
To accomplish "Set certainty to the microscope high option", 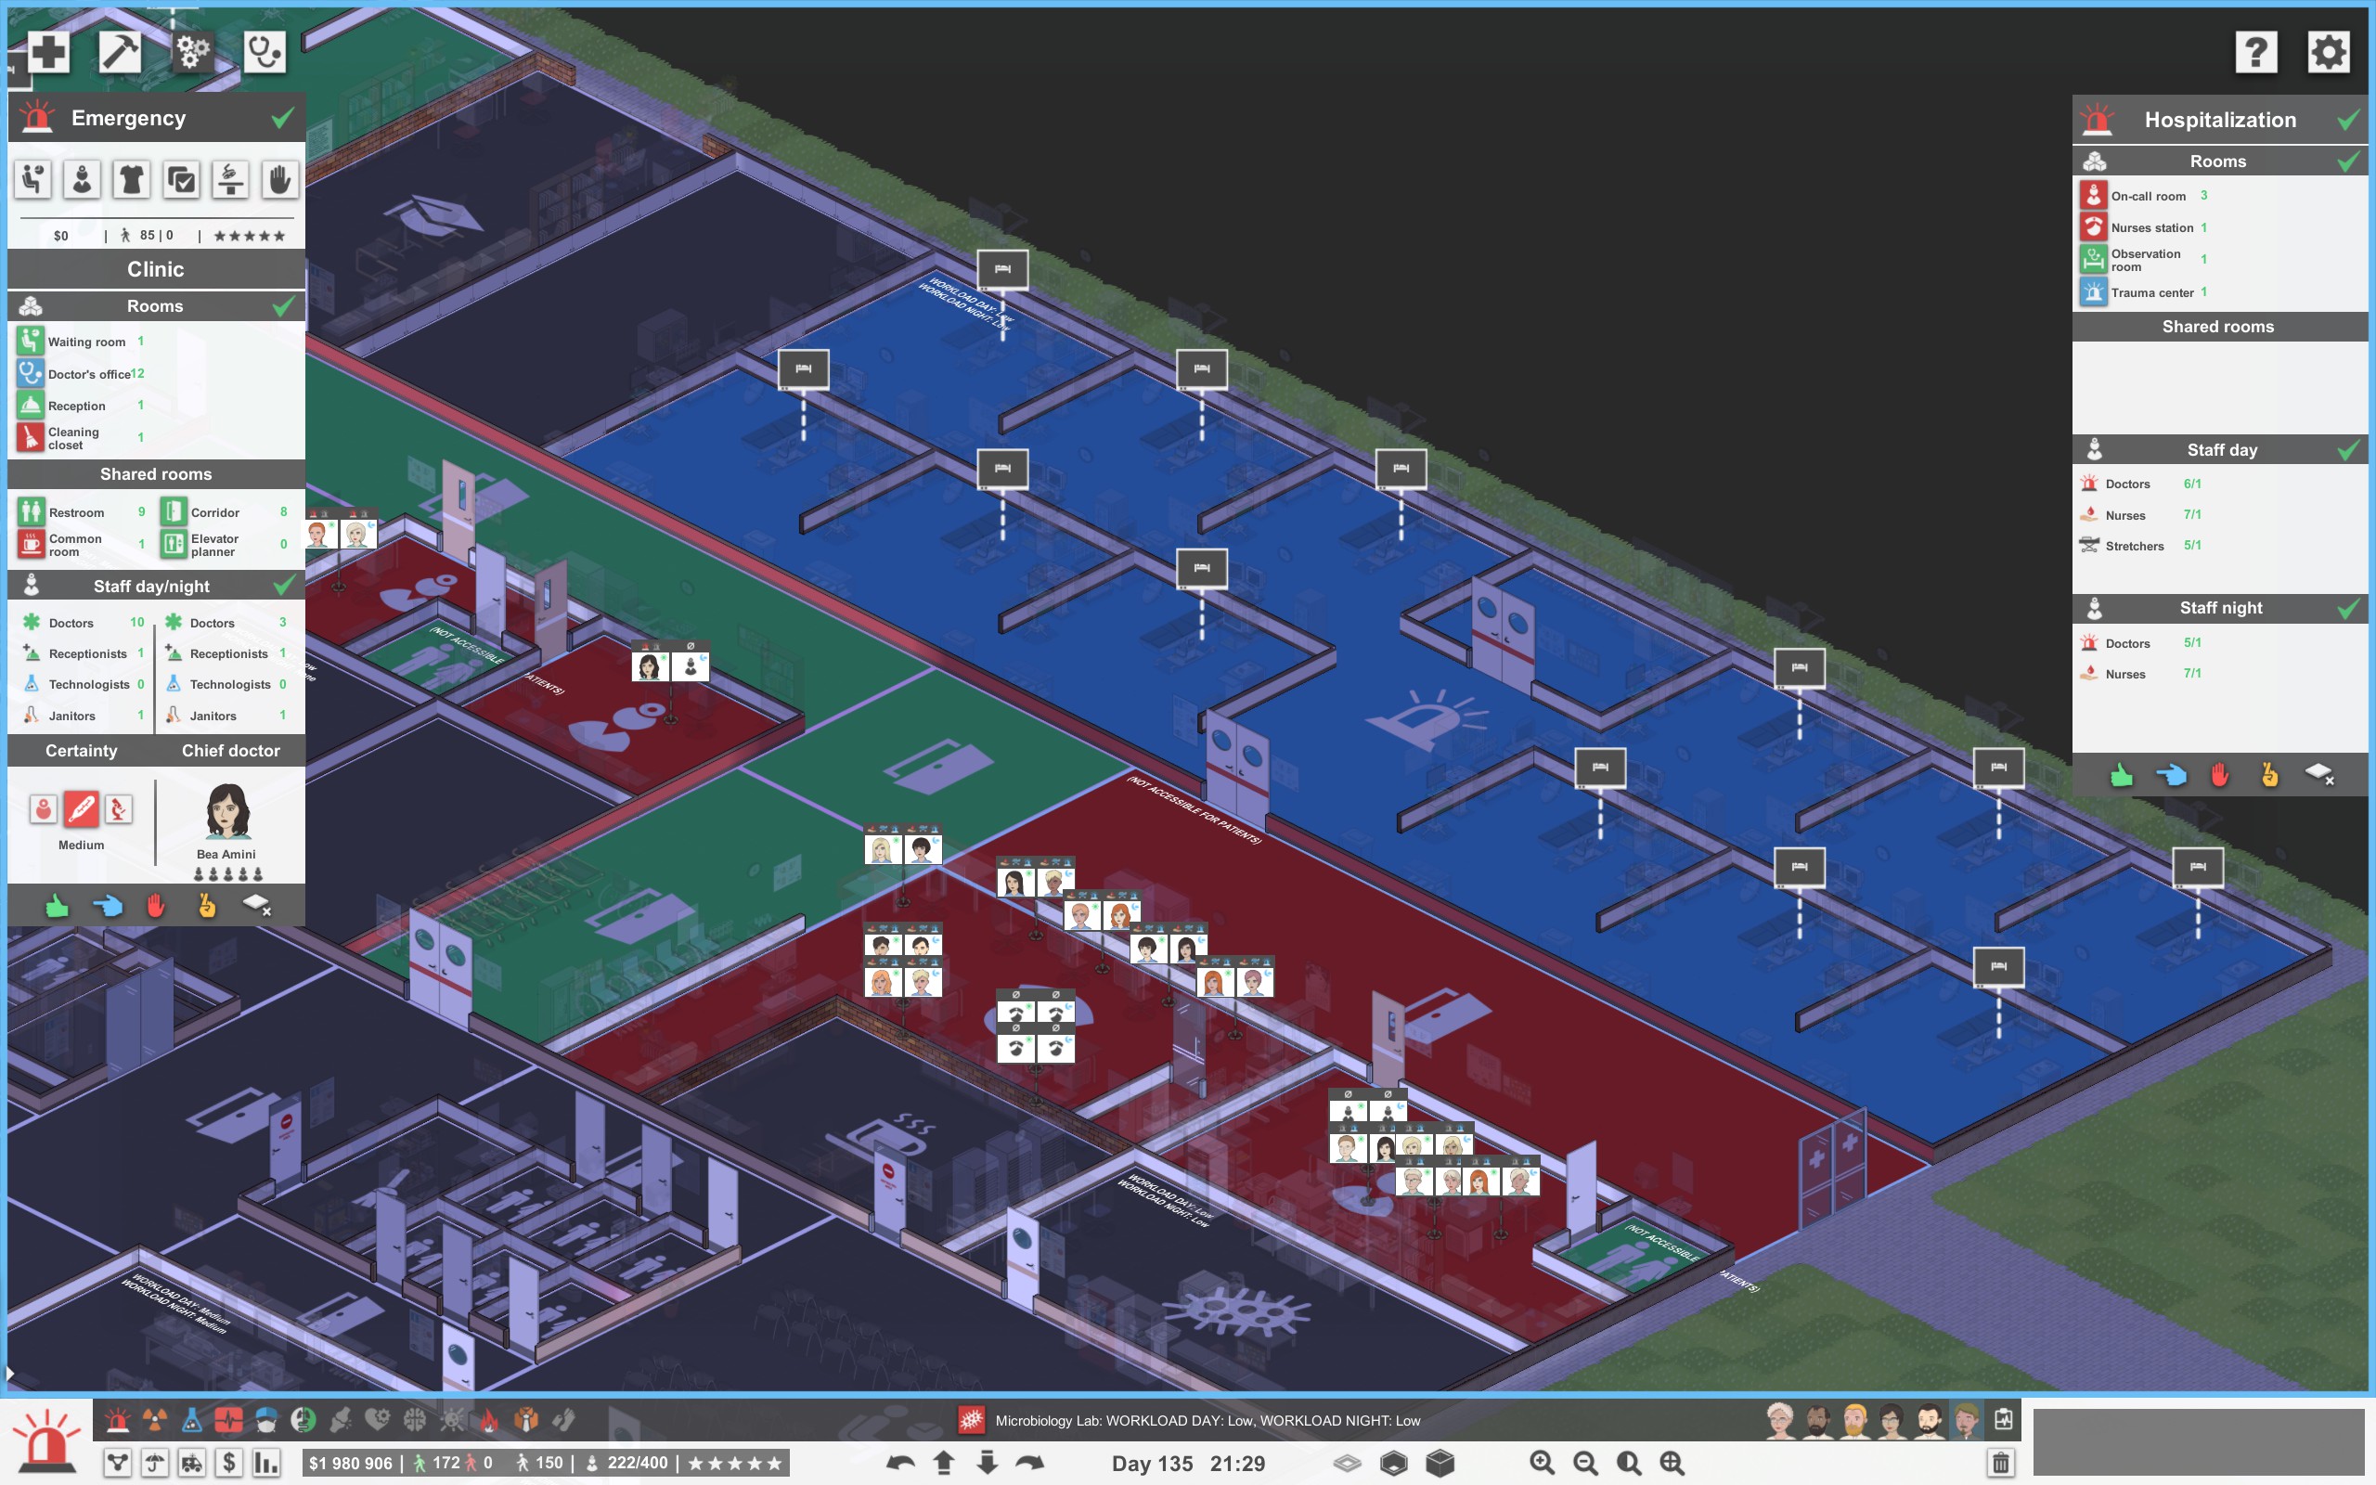I will click(x=118, y=809).
